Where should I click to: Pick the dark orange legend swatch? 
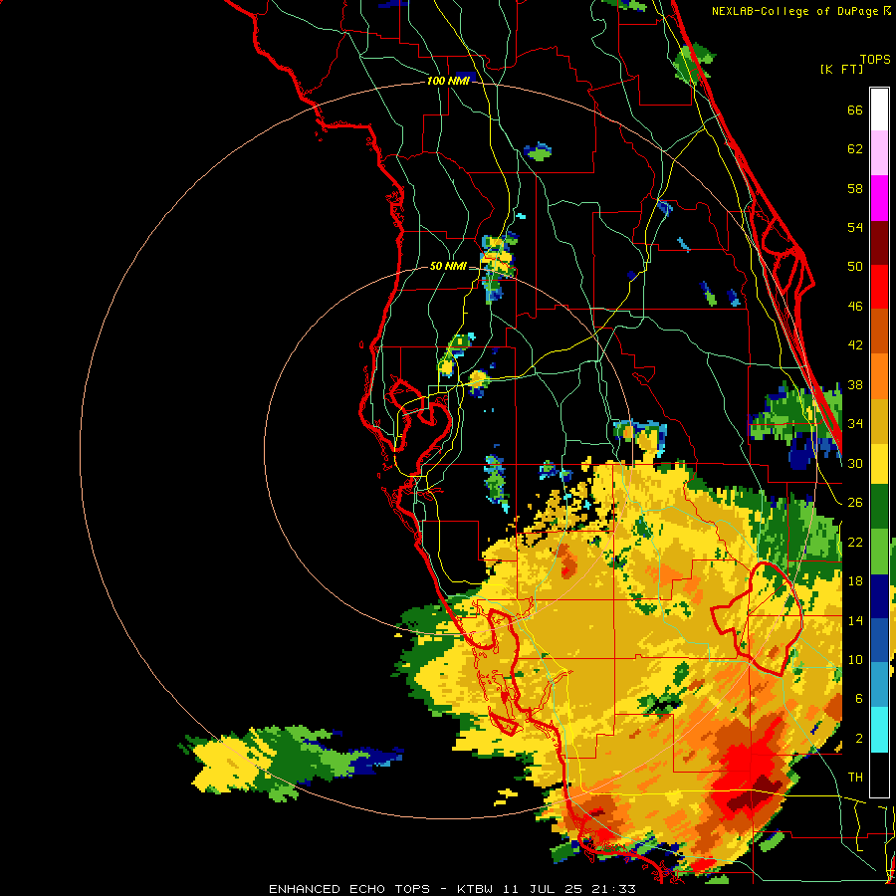[879, 332]
